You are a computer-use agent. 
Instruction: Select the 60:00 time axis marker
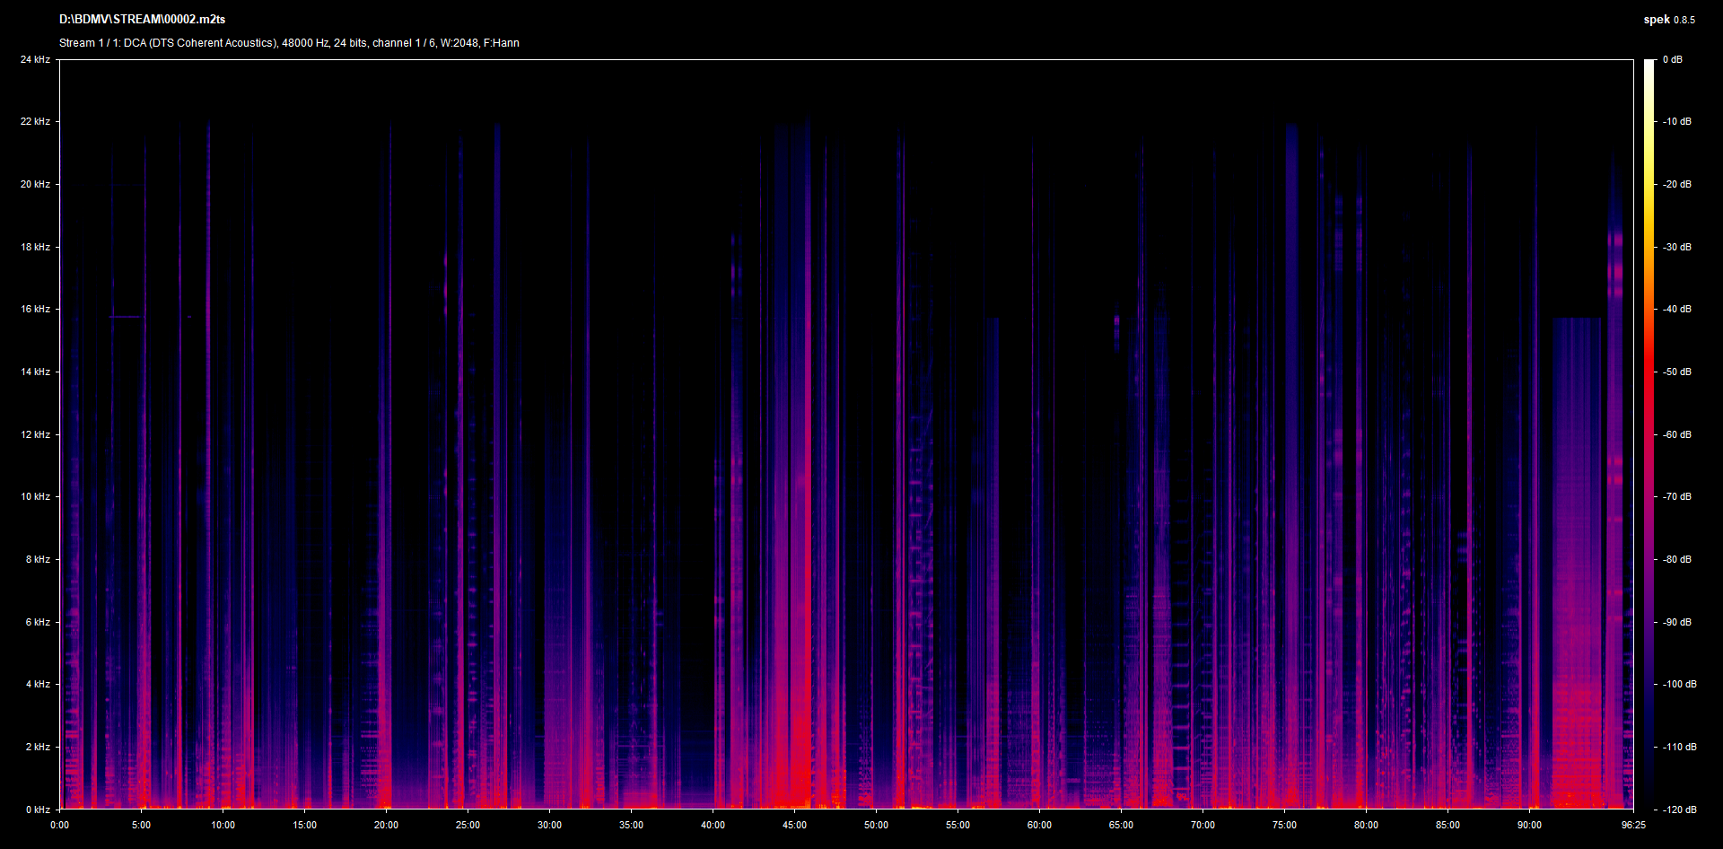pos(1039,825)
